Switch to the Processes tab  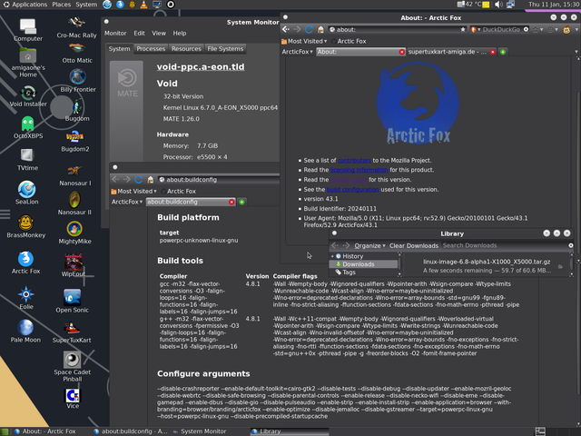point(151,48)
